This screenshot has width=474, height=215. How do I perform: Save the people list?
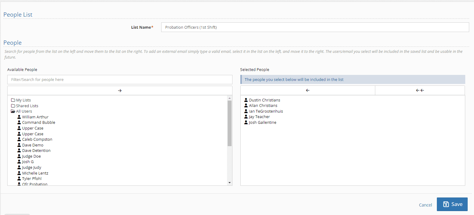coord(452,204)
